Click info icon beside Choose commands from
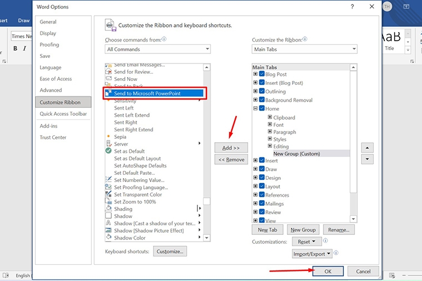The image size is (422, 281). pos(164,39)
